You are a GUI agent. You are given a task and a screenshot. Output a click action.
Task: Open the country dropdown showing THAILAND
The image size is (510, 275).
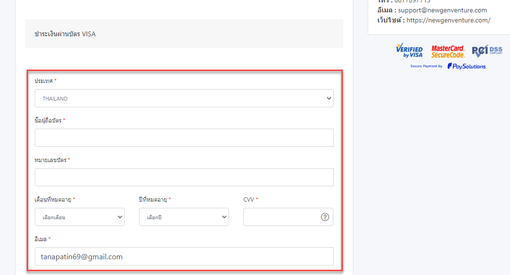click(184, 98)
